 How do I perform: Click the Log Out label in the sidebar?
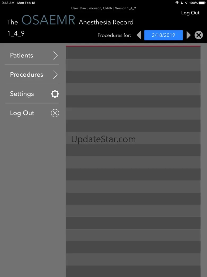point(22,113)
